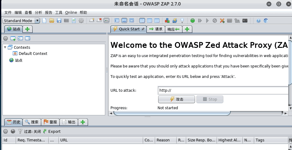Image resolution: width=292 pixels, height=150 pixels.
Task: Click the Persist Session floppy disk icon
Action: 59,21
